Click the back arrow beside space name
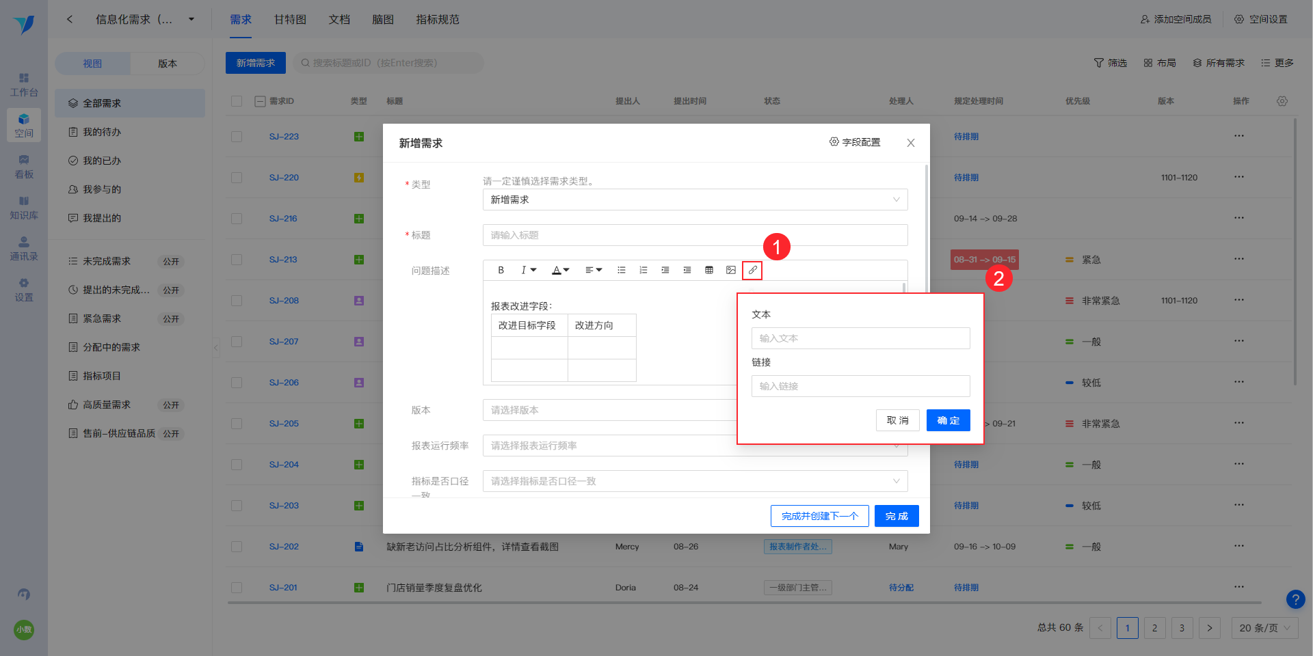1313x656 pixels. click(70, 19)
